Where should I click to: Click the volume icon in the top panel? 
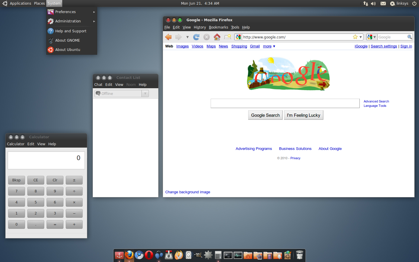373,3
